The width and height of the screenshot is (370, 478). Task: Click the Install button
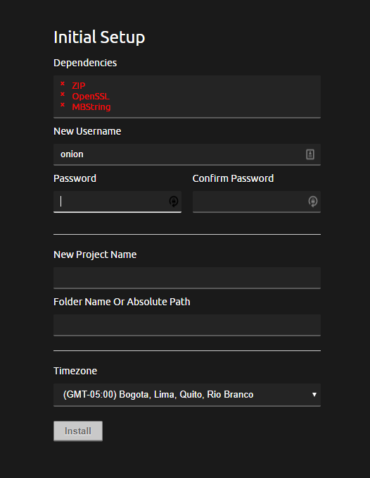78,431
